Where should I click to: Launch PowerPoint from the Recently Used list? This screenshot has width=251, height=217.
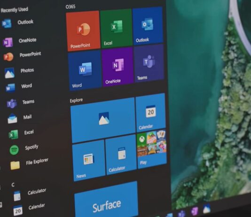coord(22,56)
